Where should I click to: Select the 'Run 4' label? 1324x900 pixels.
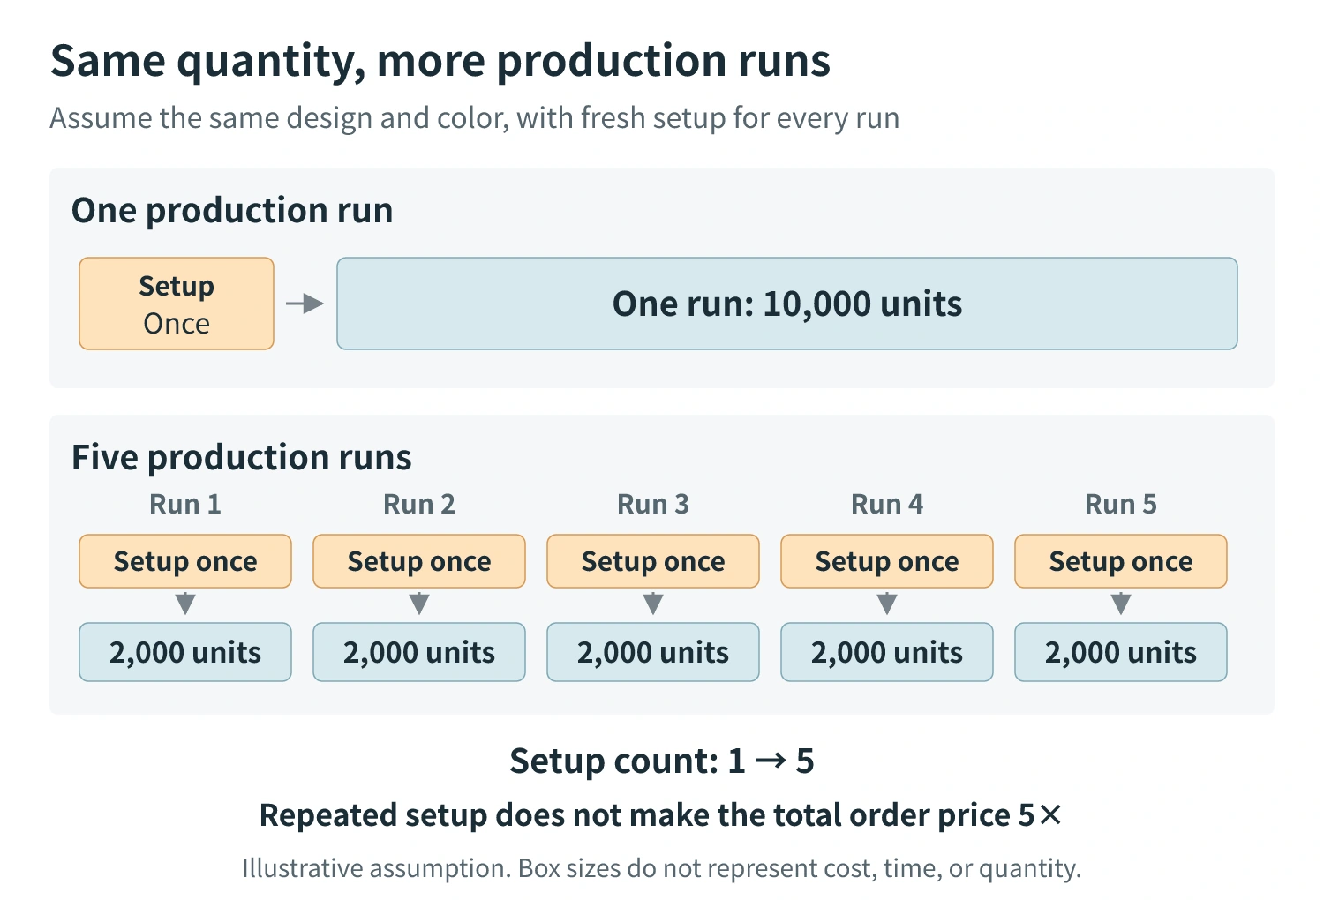pyautogui.click(x=887, y=505)
